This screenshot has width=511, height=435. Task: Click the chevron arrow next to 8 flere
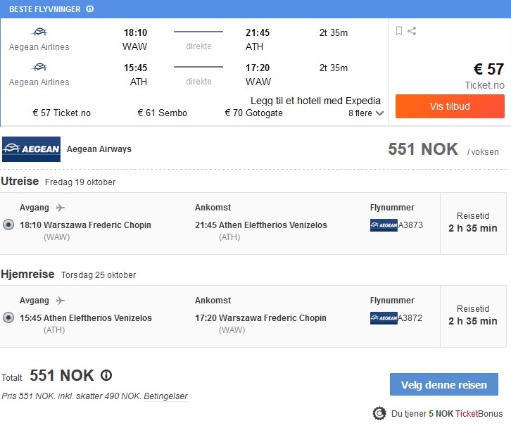[x=379, y=113]
